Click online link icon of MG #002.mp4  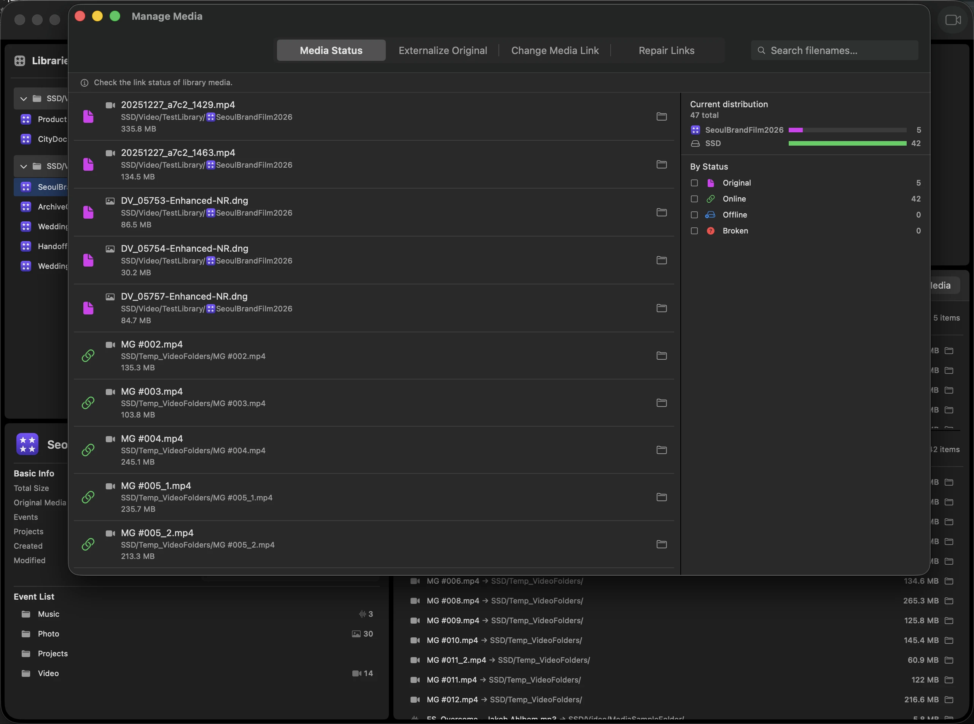coord(88,356)
